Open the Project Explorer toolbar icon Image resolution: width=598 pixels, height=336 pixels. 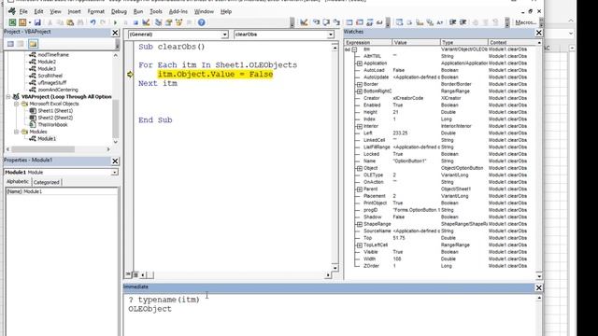coord(158,22)
